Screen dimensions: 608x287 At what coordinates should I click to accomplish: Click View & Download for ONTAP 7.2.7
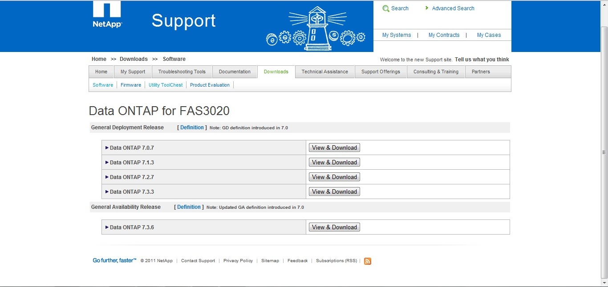[x=335, y=177]
